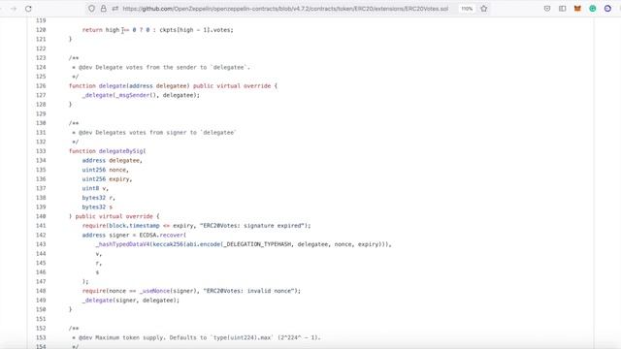Image resolution: width=621 pixels, height=349 pixels.
Task: Select line number 148
Action: click(x=41, y=291)
